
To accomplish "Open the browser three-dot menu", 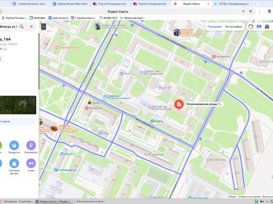I will pos(260,11).
